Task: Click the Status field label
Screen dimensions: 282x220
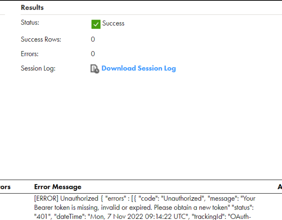Action: click(x=30, y=23)
